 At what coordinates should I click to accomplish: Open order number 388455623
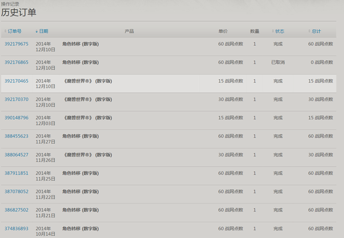tap(17, 136)
